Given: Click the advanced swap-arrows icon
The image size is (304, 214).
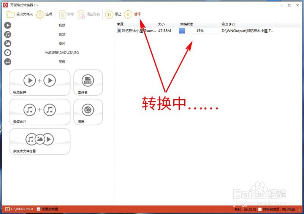Looking at the screenshot, I should pos(8,62).
